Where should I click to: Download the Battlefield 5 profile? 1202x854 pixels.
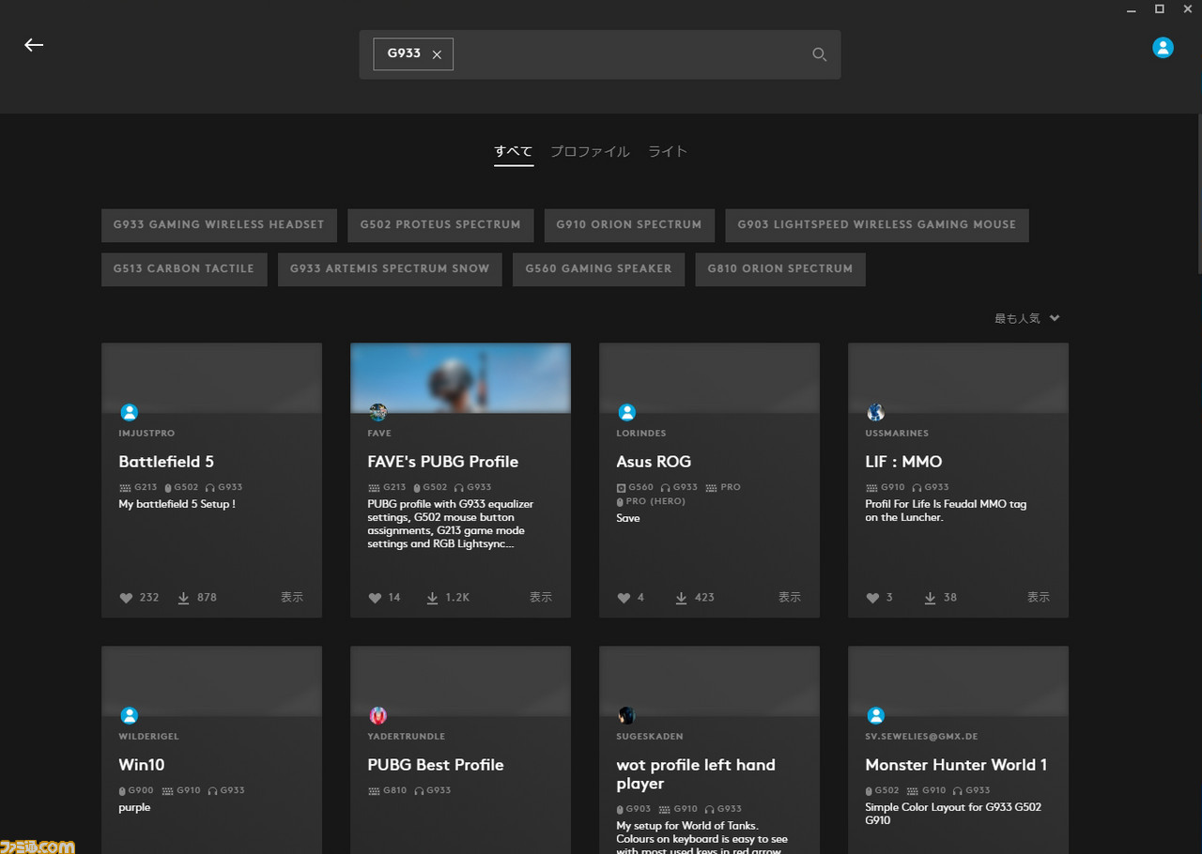pos(183,598)
